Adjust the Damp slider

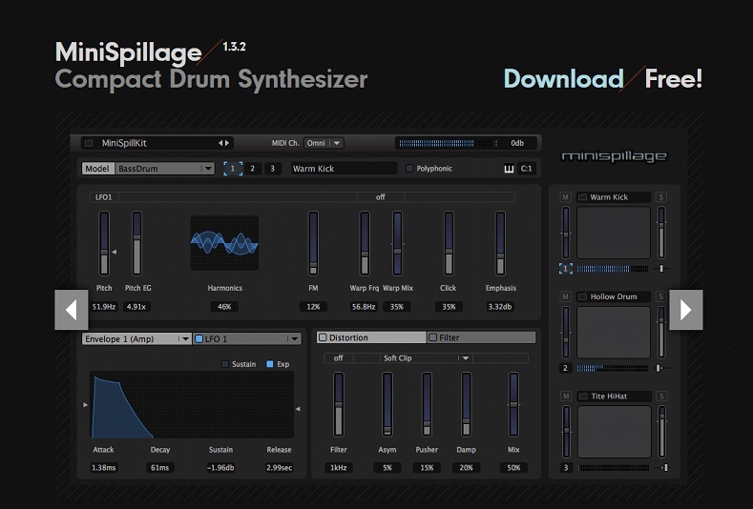466,404
